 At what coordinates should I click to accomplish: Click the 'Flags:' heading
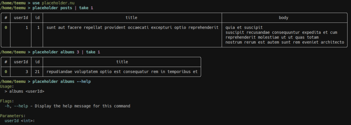[7, 101]
